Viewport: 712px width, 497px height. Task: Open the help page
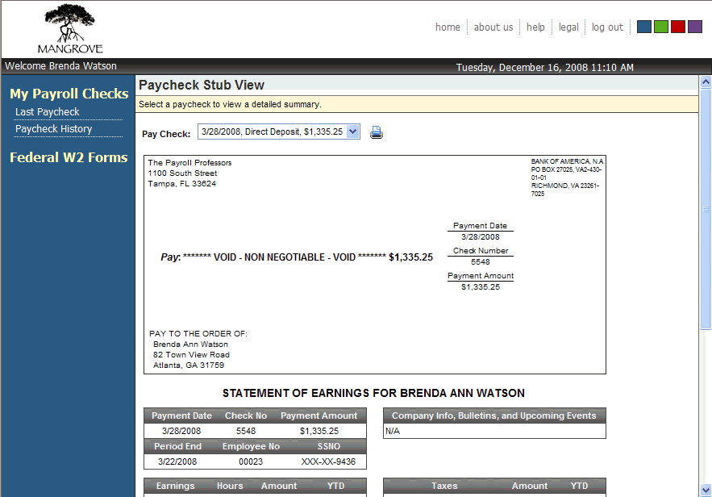tap(535, 27)
